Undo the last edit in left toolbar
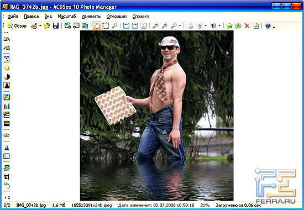Screen dimensions: 304x210 pyautogui.click(x=7, y=39)
